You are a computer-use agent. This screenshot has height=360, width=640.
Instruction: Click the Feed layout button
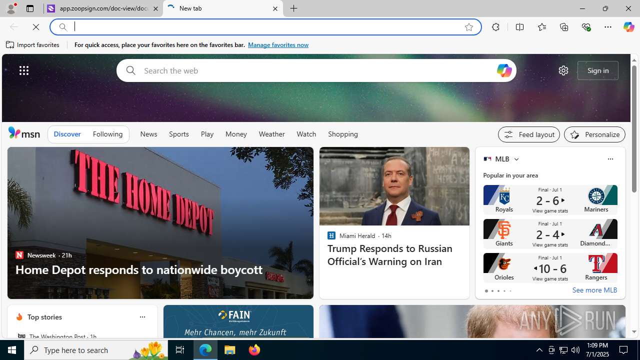click(528, 134)
